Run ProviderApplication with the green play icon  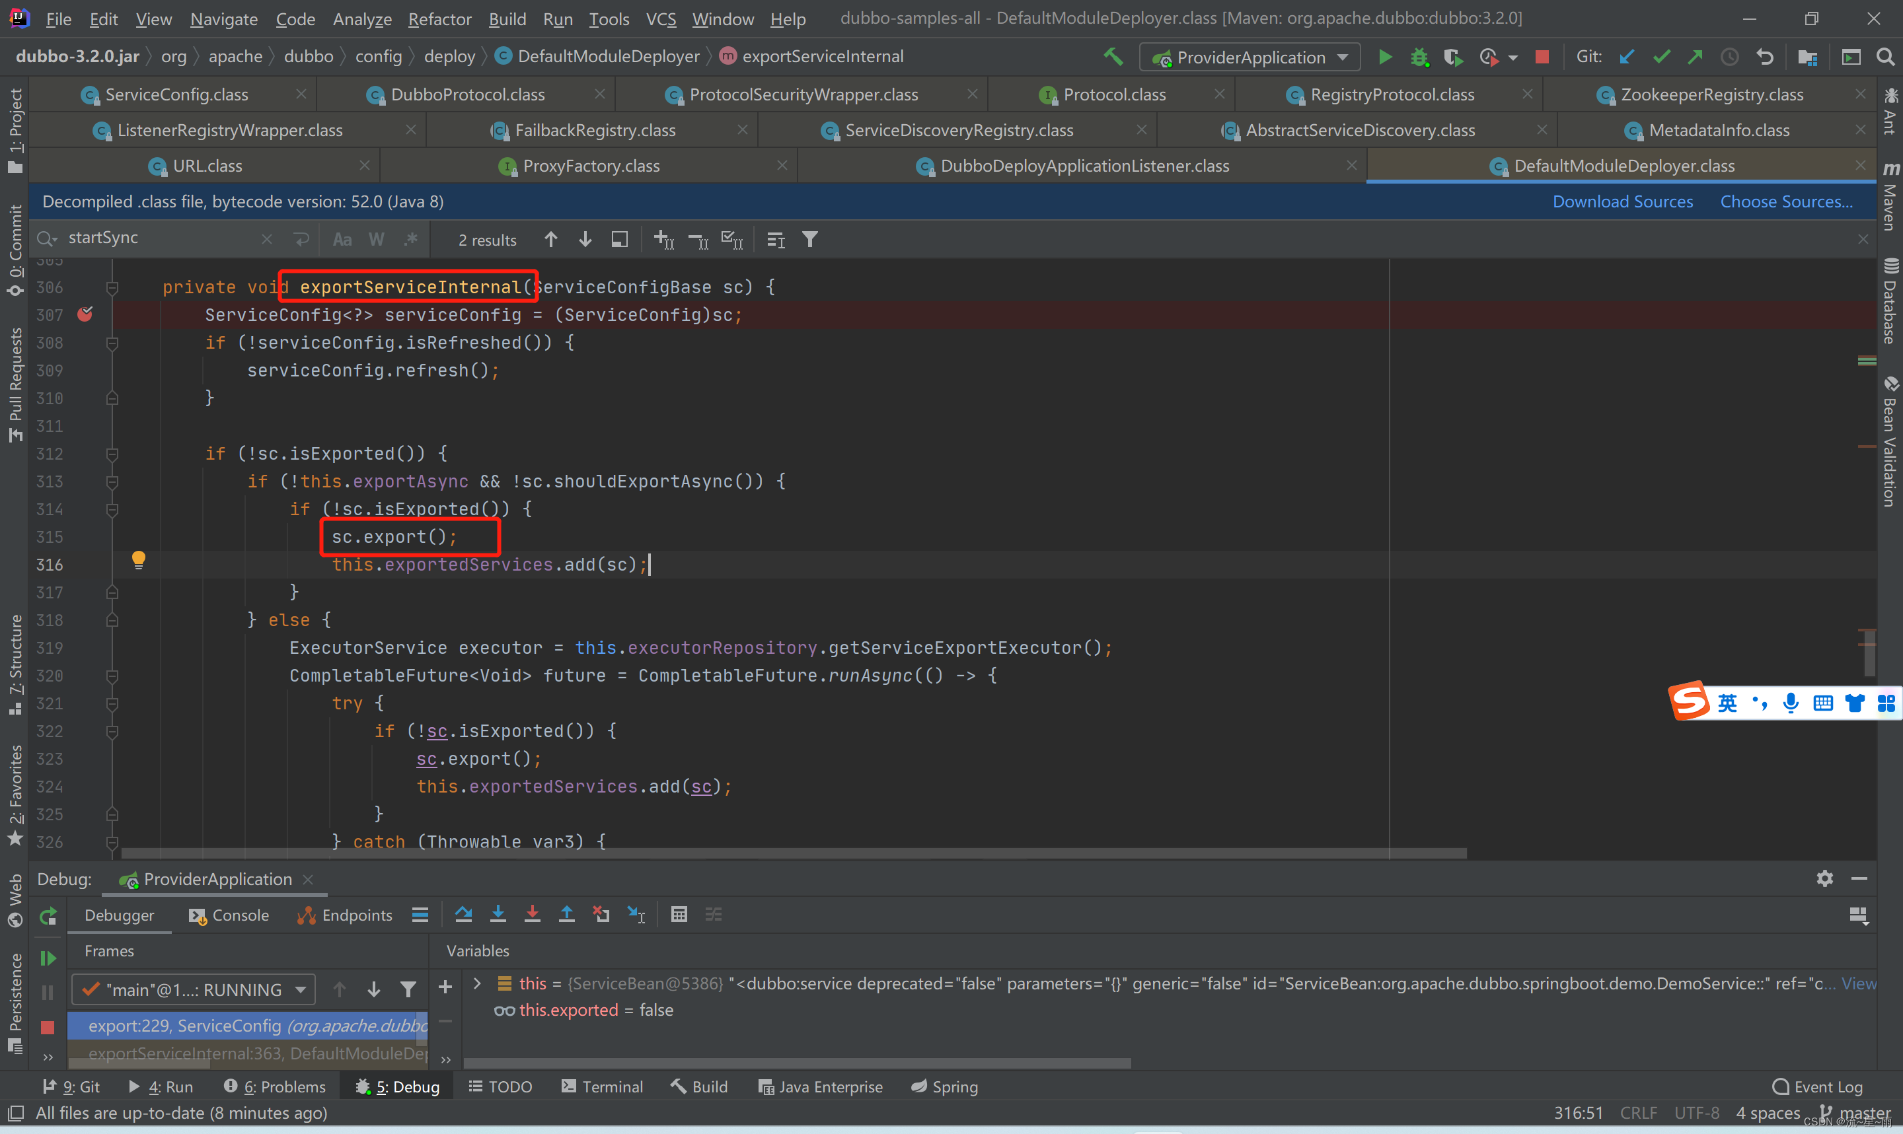1384,57
